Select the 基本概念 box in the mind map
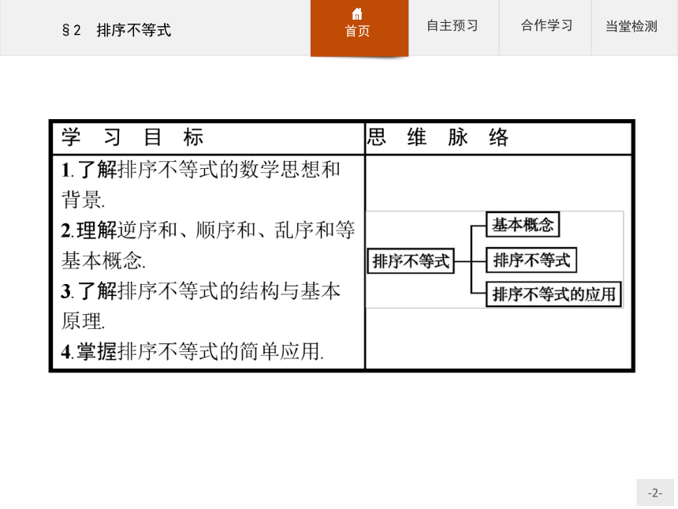The height and width of the screenshot is (509, 678). coord(523,225)
